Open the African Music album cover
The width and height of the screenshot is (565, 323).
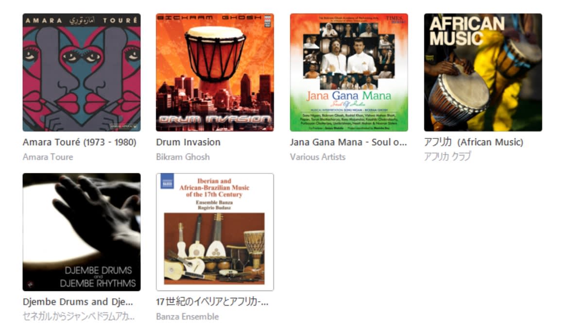(x=483, y=72)
